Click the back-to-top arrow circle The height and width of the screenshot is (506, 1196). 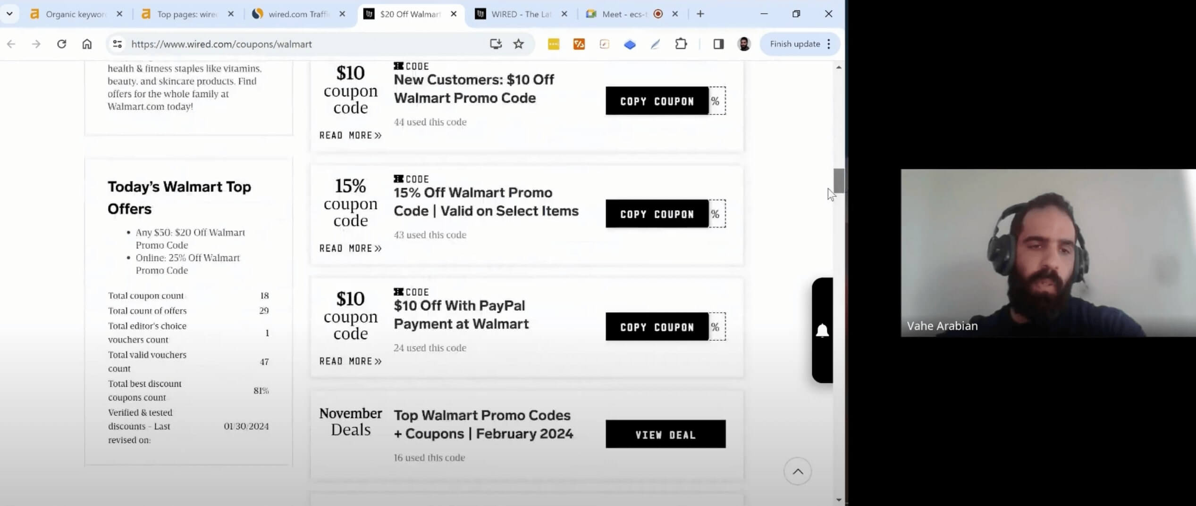[x=797, y=471]
